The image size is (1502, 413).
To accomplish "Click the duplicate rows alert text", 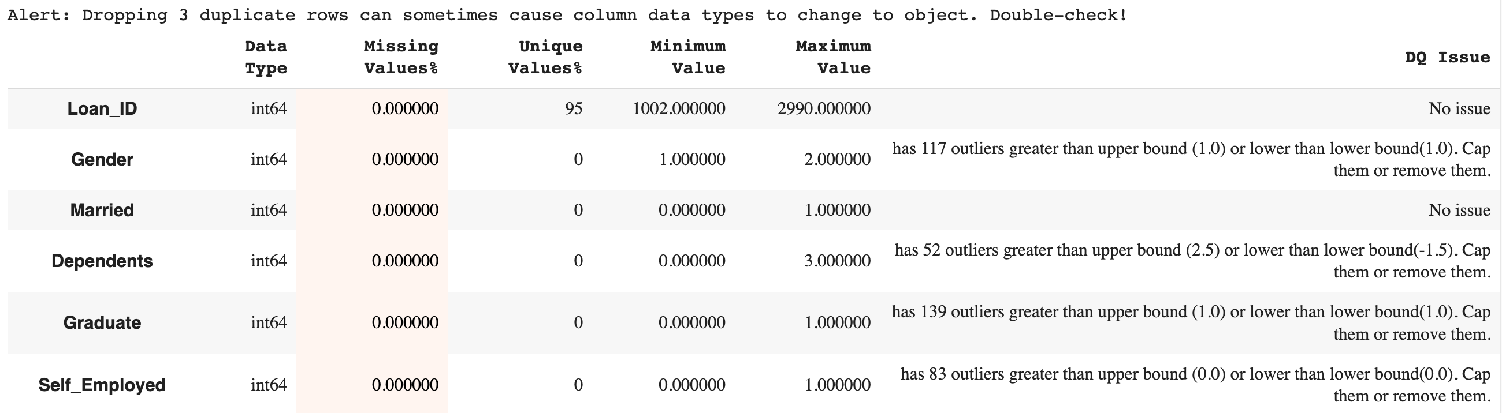I will click(x=567, y=15).
